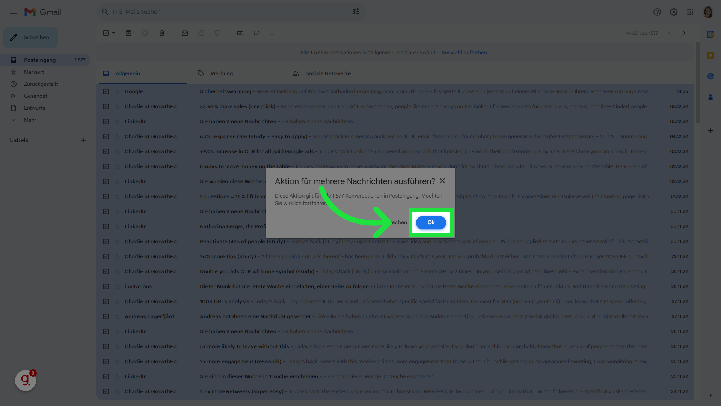Image resolution: width=721 pixels, height=406 pixels.
Task: Collapse side panel arrow at bottom right
Action: pyautogui.click(x=710, y=395)
